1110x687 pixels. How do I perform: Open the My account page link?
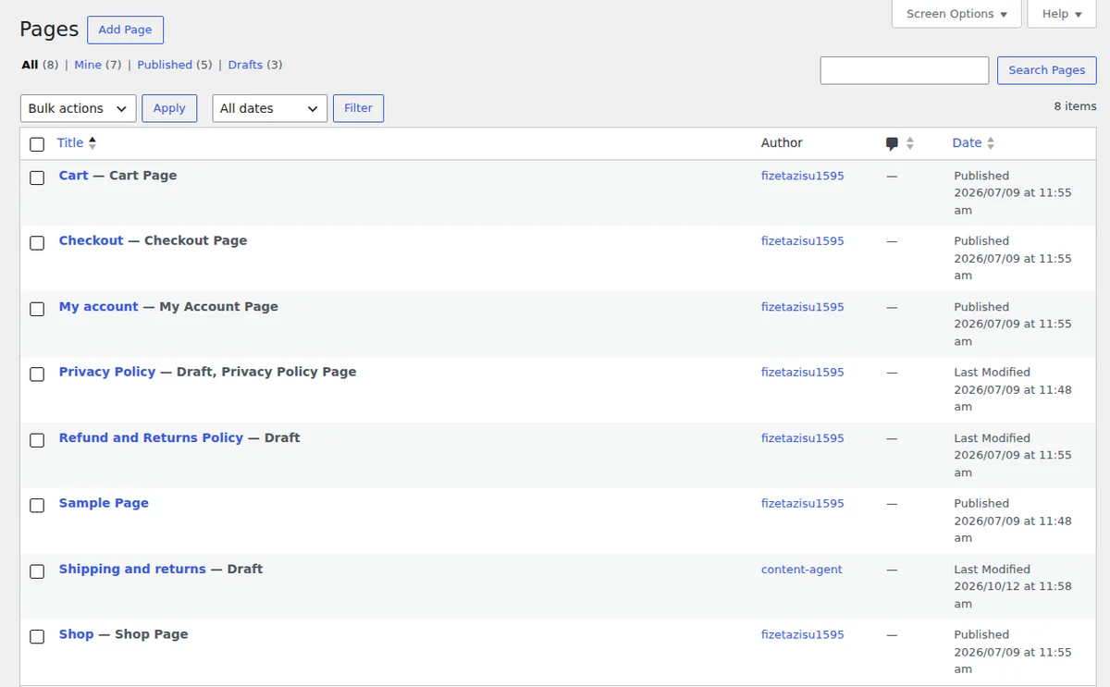pyautogui.click(x=99, y=307)
